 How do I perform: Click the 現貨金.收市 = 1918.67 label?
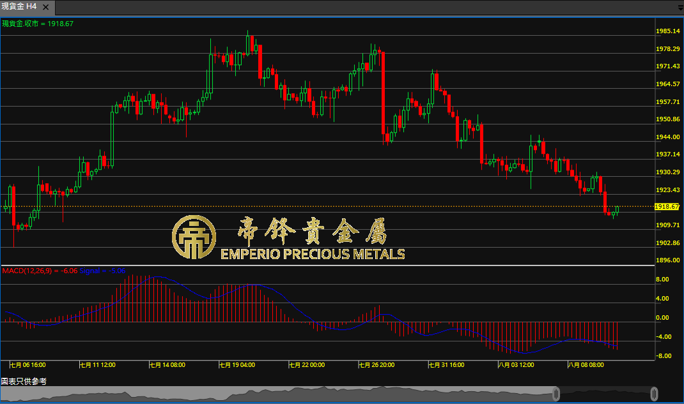38,24
